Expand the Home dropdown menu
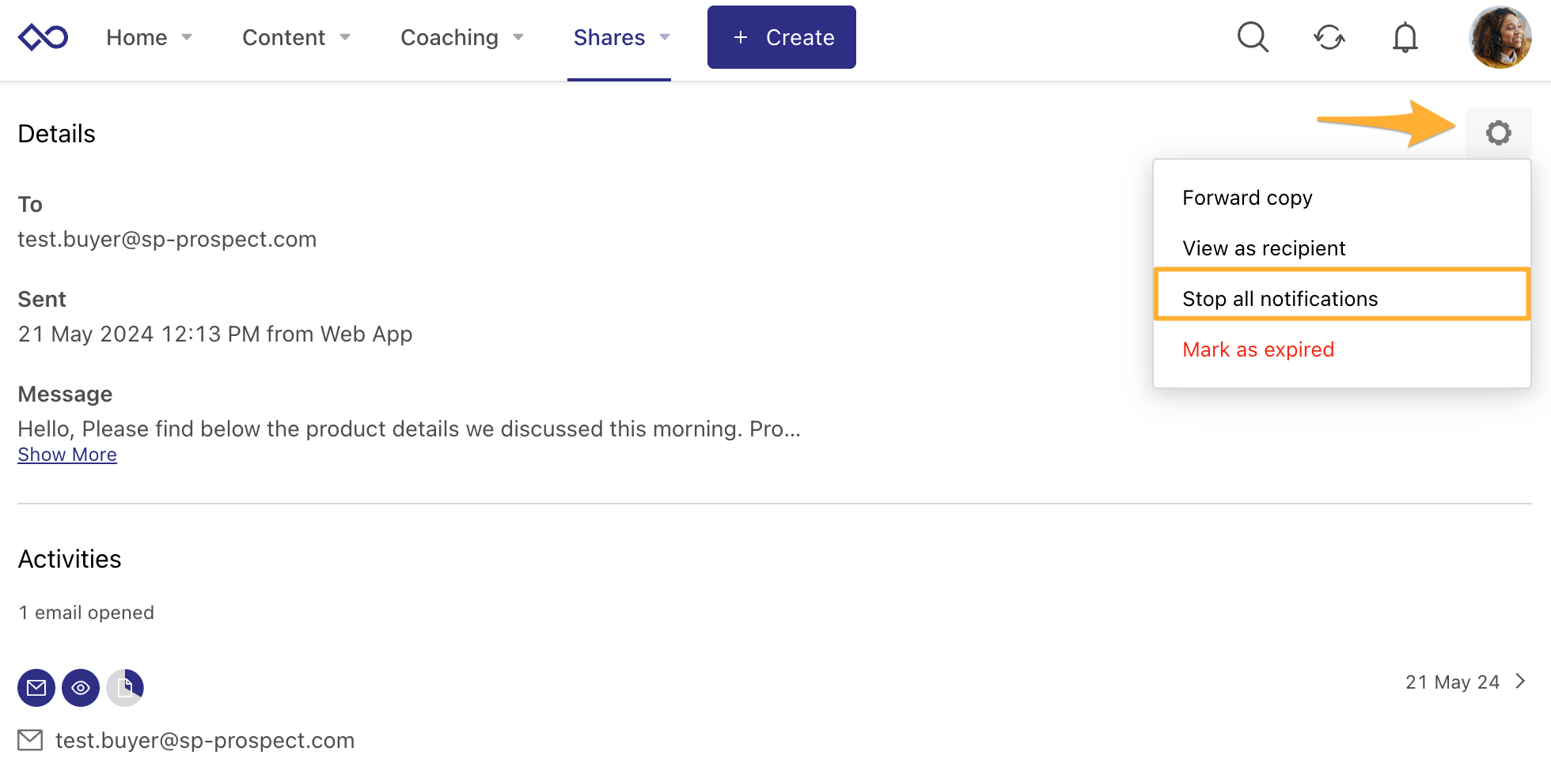Viewport: 1551px width, 759px height. pos(150,37)
